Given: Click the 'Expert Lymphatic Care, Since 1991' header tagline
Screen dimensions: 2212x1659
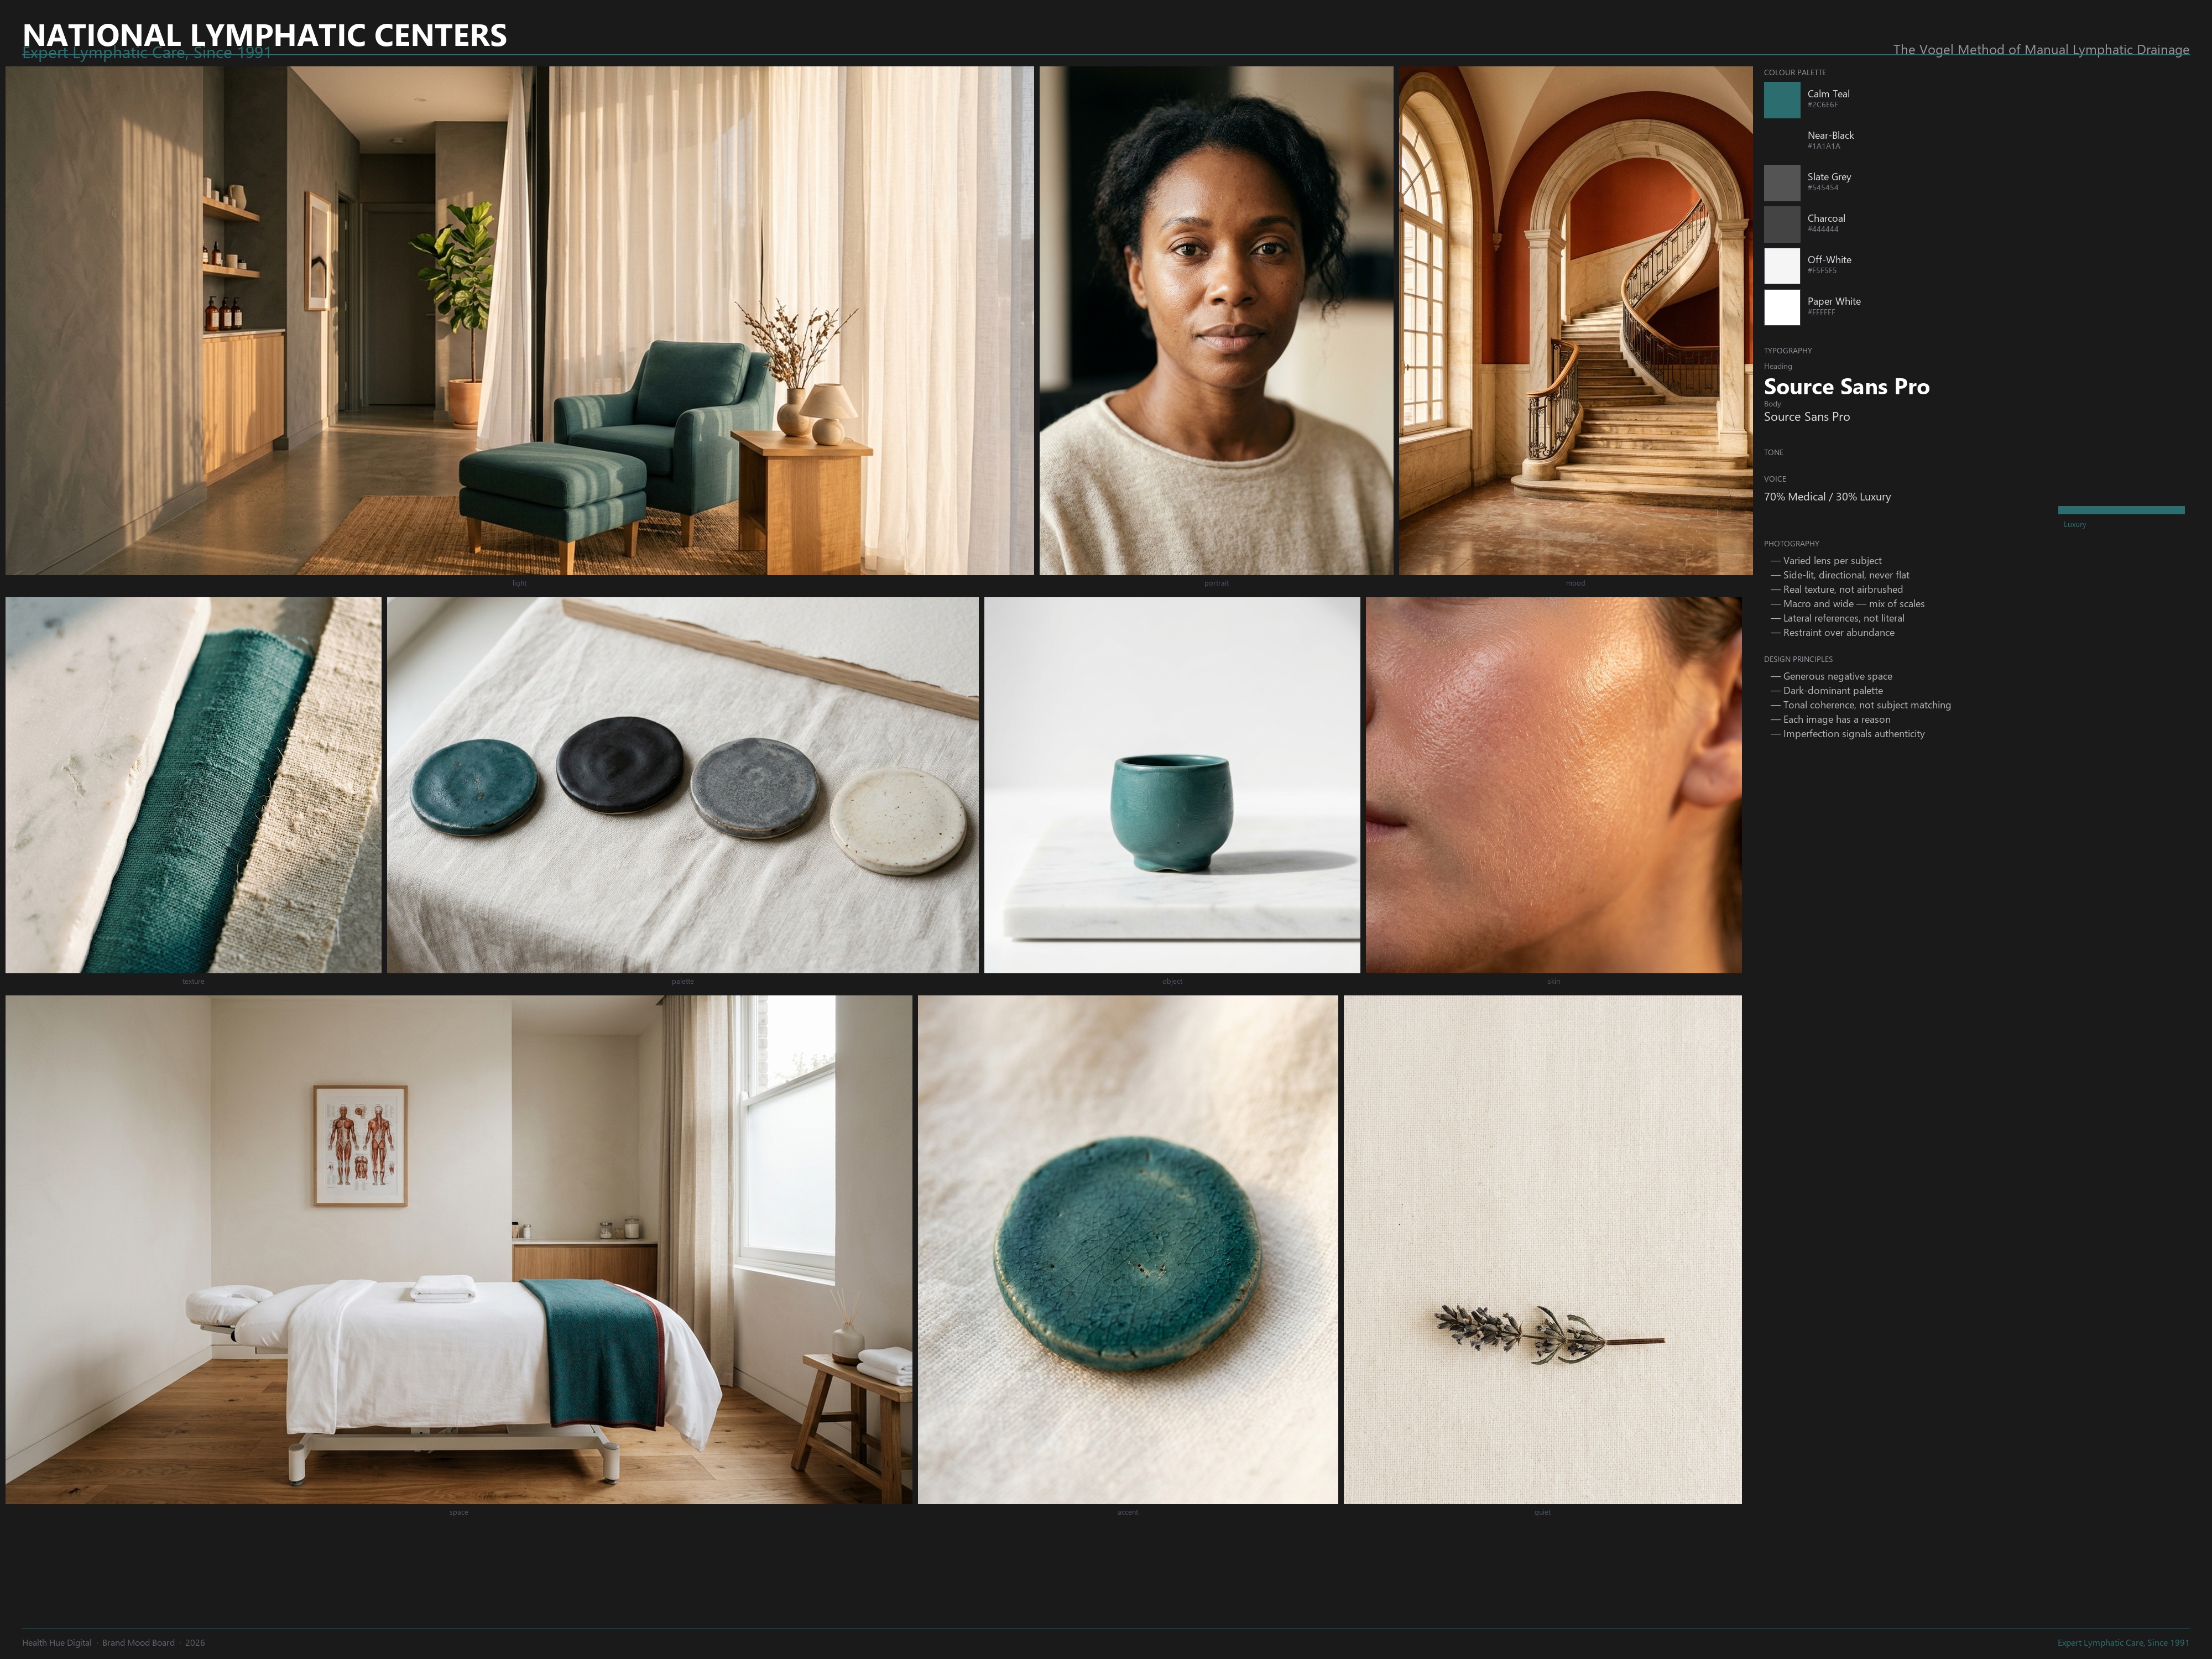Looking at the screenshot, I should tap(147, 53).
